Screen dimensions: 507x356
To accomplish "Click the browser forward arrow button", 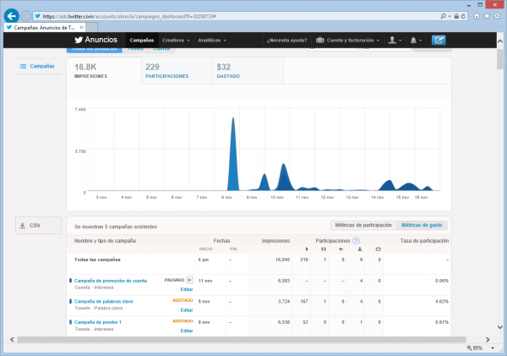I will pos(26,16).
